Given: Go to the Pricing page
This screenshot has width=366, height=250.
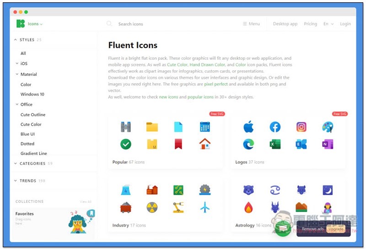Looking at the screenshot, I should coord(310,24).
